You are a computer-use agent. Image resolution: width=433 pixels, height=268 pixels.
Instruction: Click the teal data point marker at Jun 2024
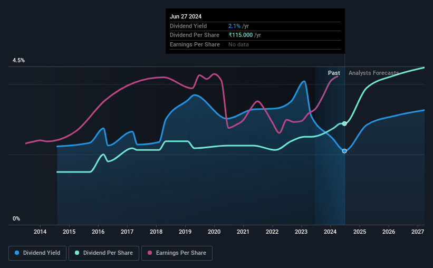tap(344, 123)
